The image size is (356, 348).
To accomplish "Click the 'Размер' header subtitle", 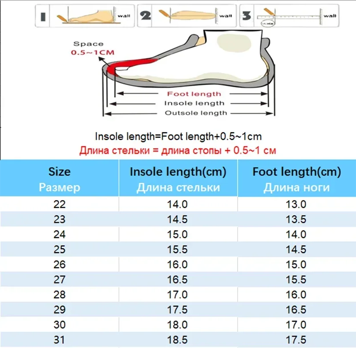I will 60,188.
